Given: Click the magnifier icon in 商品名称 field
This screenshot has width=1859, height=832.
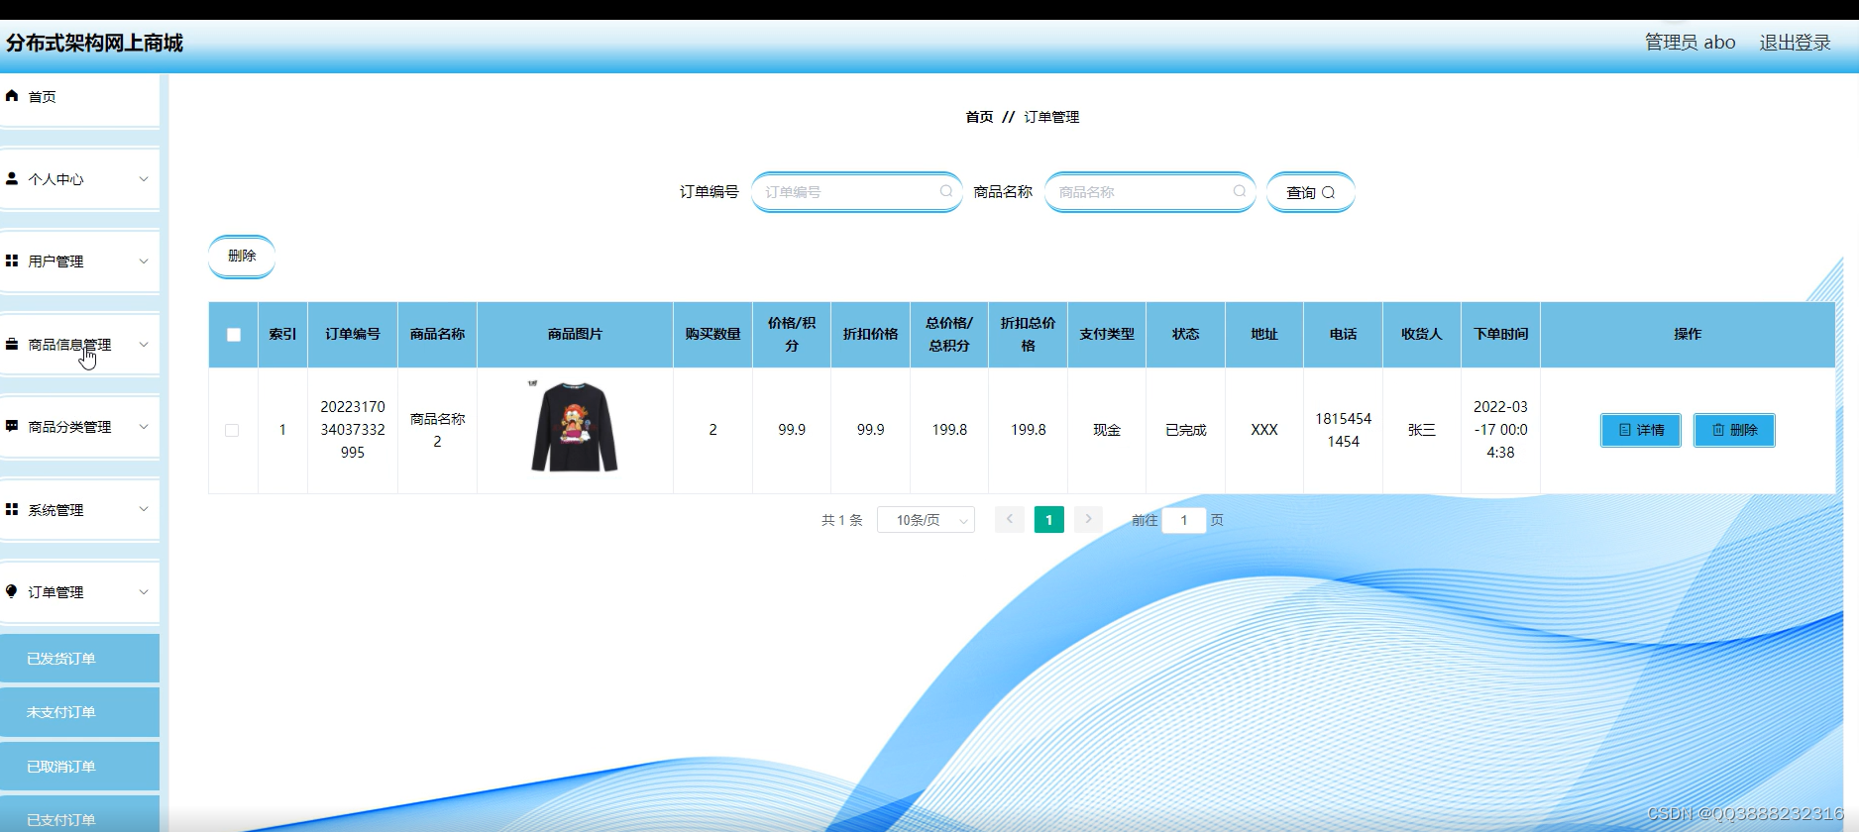Looking at the screenshot, I should coord(1240,191).
